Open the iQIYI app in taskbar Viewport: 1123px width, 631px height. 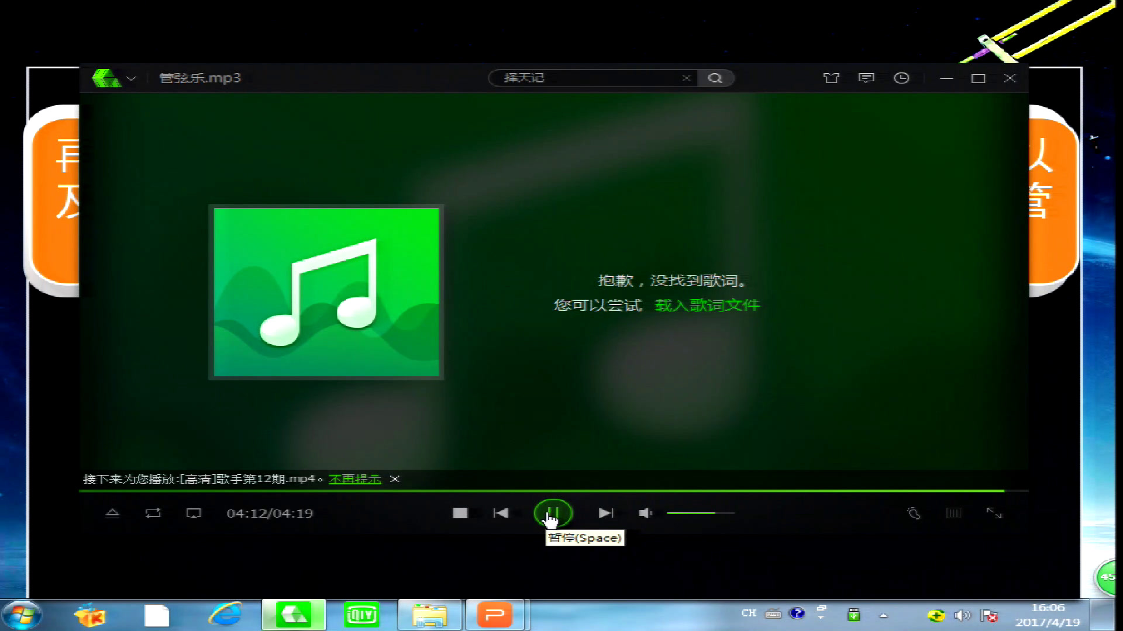pos(361,615)
